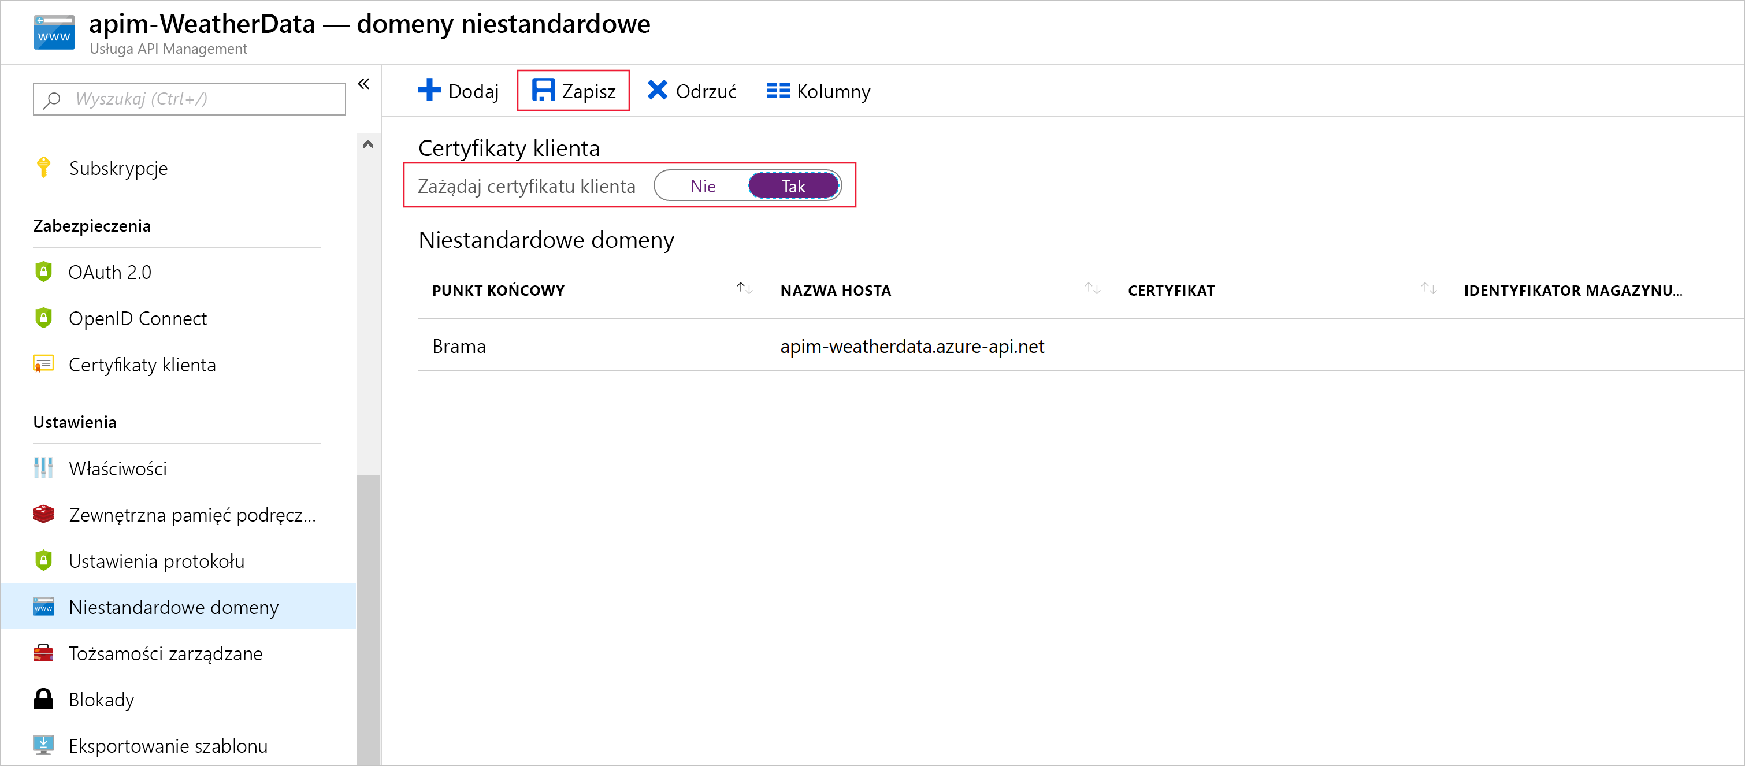Collapse the sidebar with double chevron
Viewport: 1745px width, 766px height.
pos(364,84)
